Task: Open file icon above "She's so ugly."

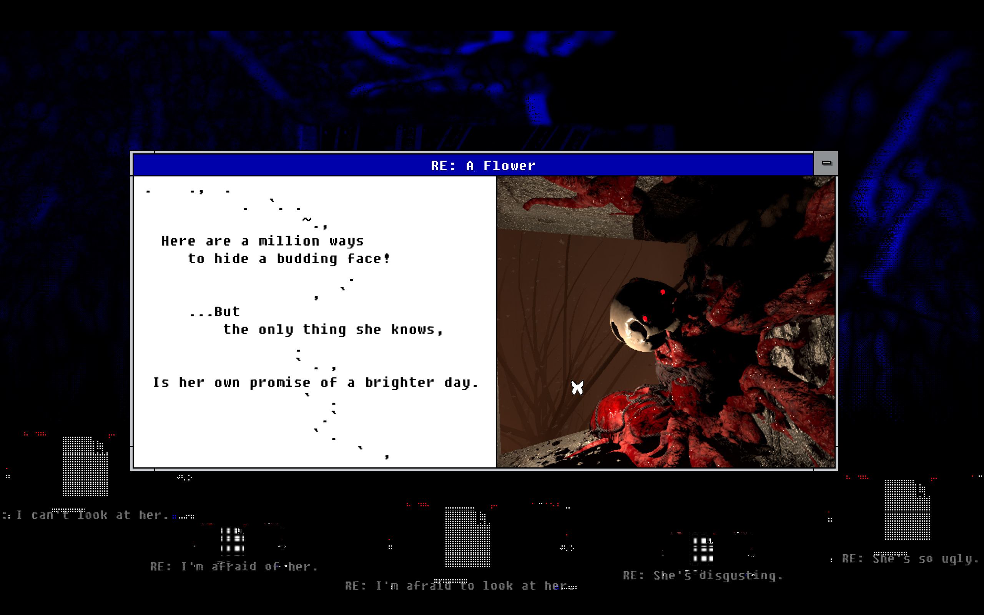Action: coord(907,510)
